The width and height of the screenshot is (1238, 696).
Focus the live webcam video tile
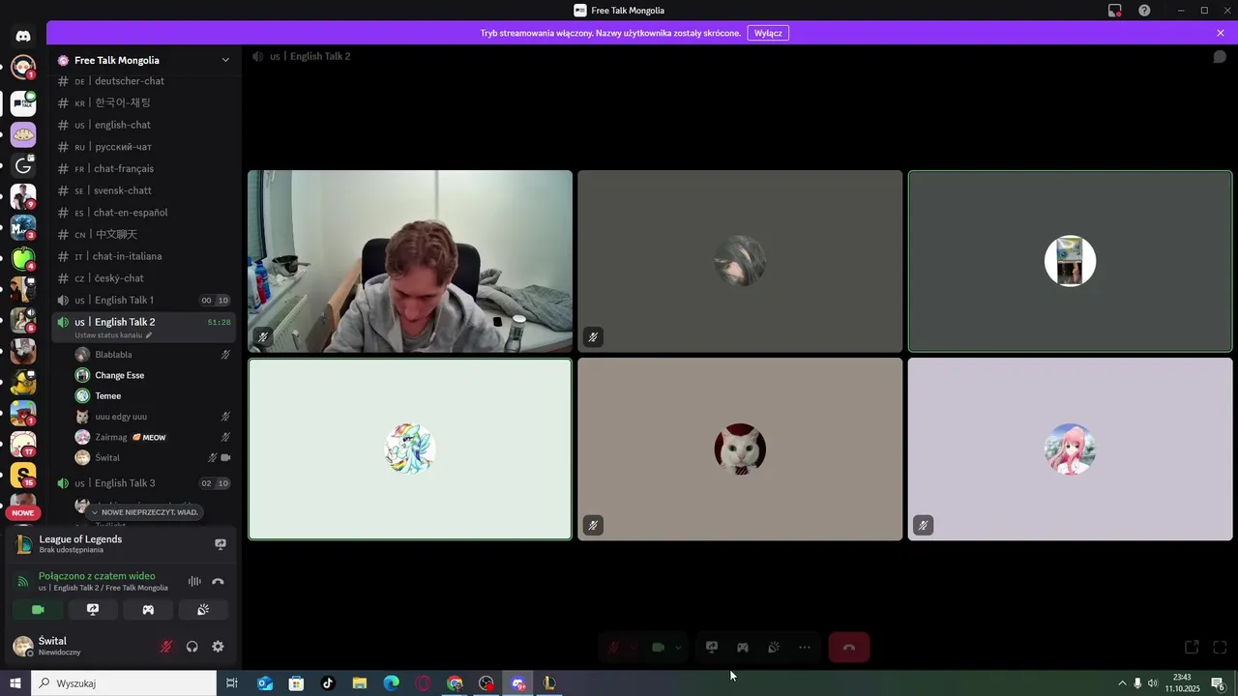[x=410, y=261]
